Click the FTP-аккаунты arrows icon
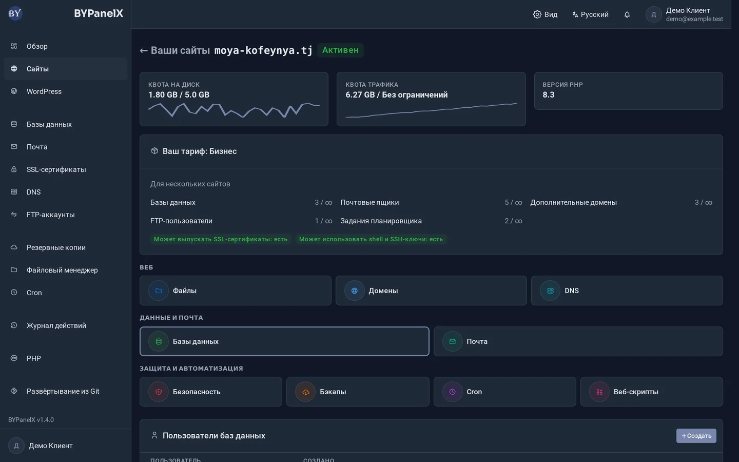Viewport: 739px width, 462px height. coord(14,215)
